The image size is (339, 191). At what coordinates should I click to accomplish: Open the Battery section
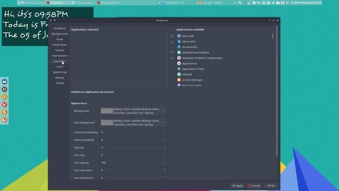click(x=60, y=77)
